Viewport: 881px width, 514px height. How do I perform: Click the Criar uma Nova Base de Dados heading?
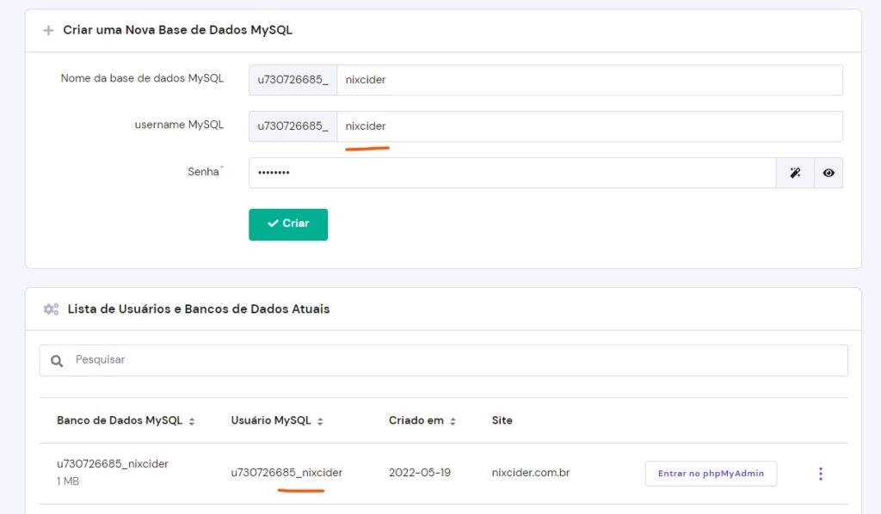point(177,30)
